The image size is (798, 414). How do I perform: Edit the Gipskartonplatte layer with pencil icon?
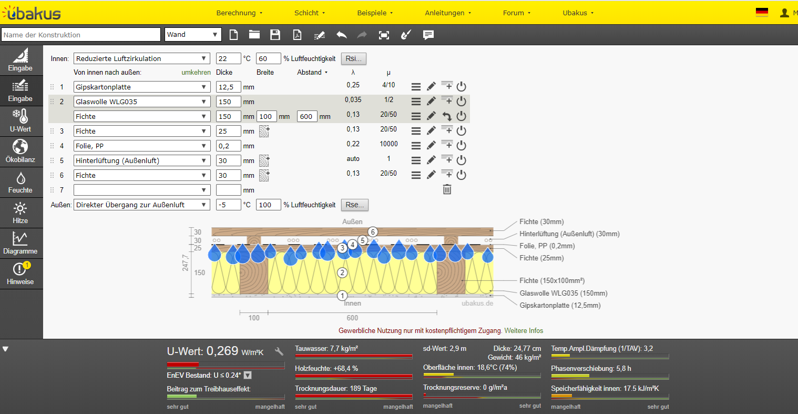tap(431, 86)
